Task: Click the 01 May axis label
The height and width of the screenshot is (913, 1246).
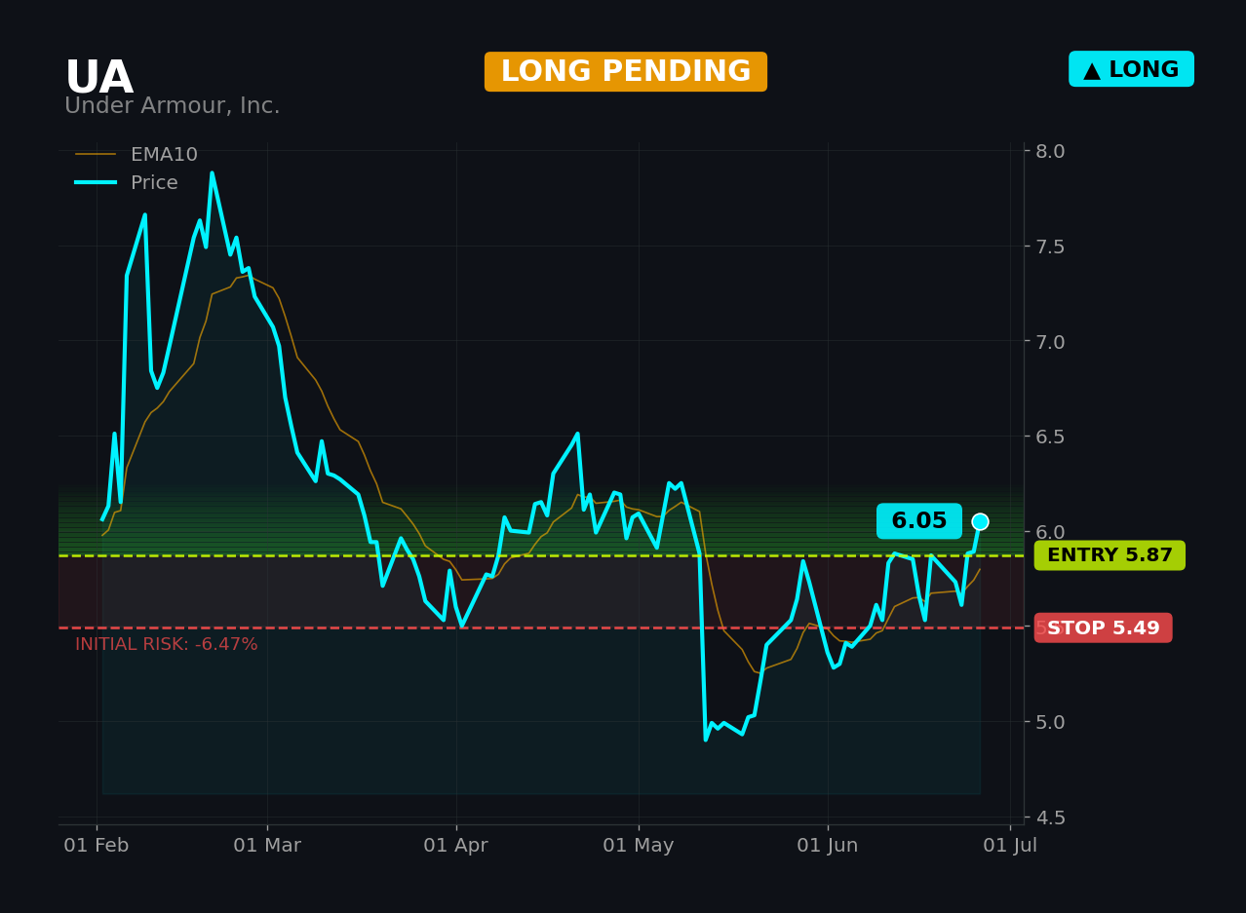Action: tap(639, 846)
